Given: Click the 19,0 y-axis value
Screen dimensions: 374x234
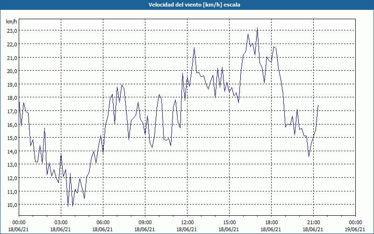Looking at the screenshot, I should (x=12, y=85).
